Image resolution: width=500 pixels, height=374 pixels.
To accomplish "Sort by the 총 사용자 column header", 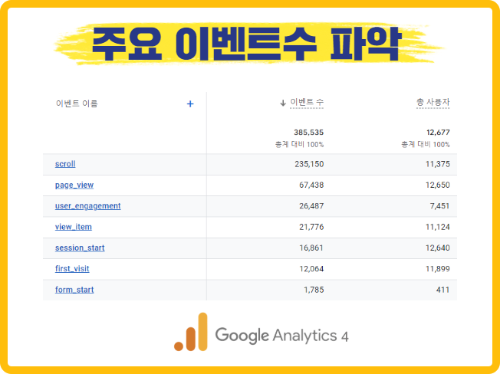I will coord(433,103).
